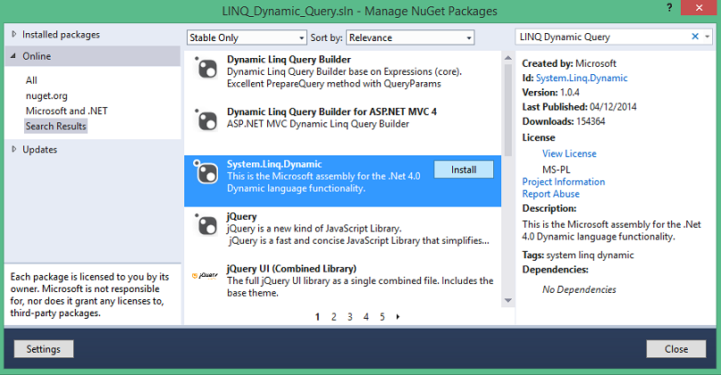This screenshot has height=375, width=721.
Task: Click the package list scroll up arrow
Action: point(508,58)
